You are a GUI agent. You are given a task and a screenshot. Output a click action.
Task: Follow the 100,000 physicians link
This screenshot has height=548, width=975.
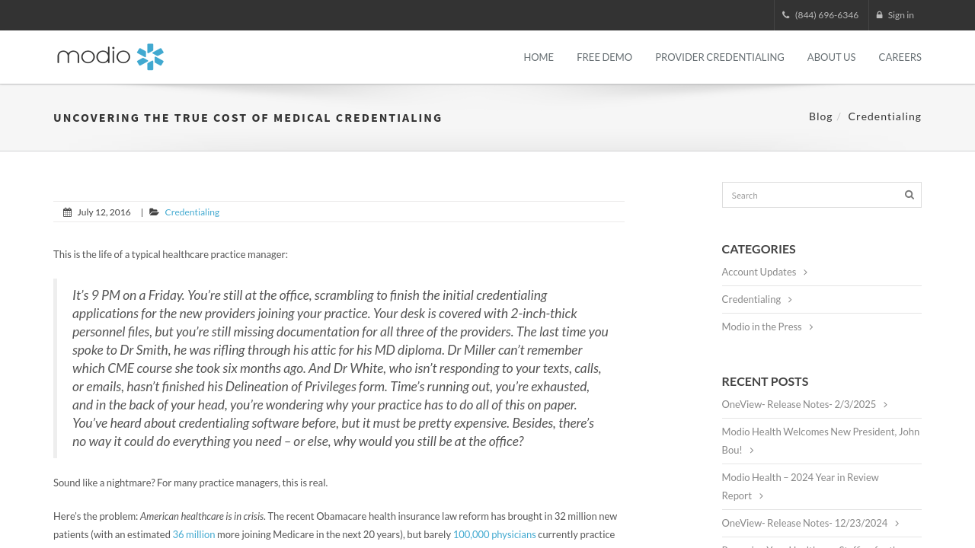(494, 534)
